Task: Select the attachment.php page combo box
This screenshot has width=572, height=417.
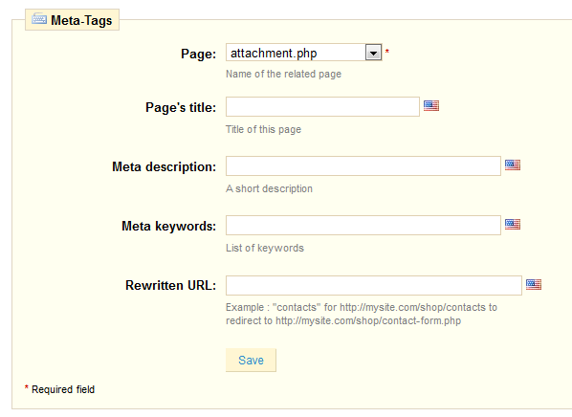Action: tap(304, 53)
